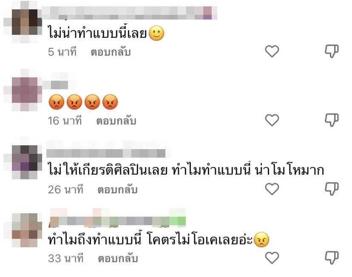Dislike the 33-minute-old comment
The image size is (352, 277).
[332, 258]
